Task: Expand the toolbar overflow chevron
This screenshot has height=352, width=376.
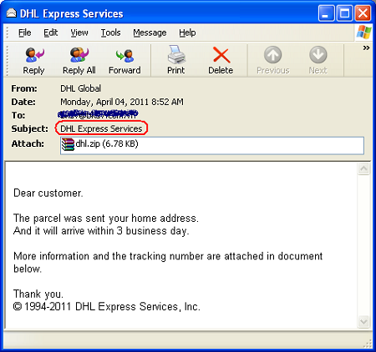Action: pos(366,48)
